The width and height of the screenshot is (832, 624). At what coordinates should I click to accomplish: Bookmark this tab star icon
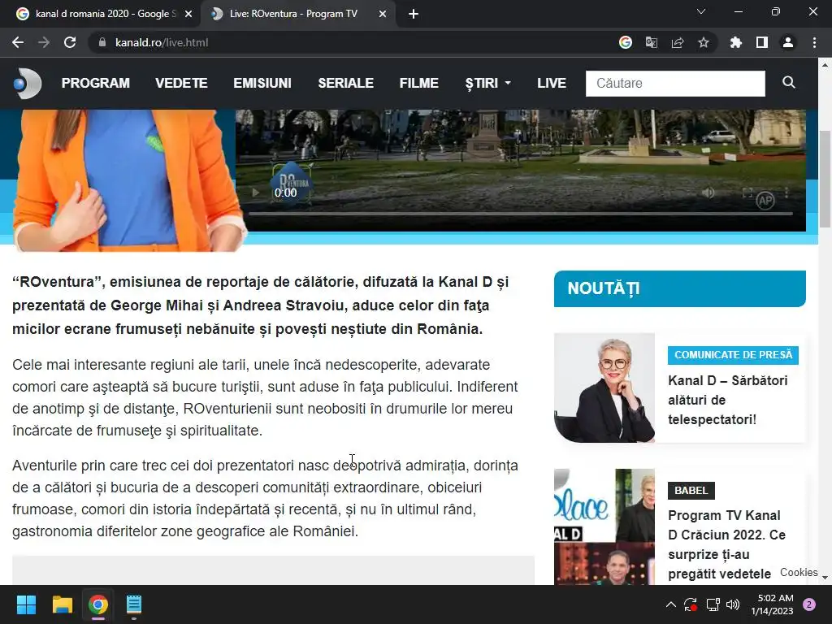click(704, 42)
